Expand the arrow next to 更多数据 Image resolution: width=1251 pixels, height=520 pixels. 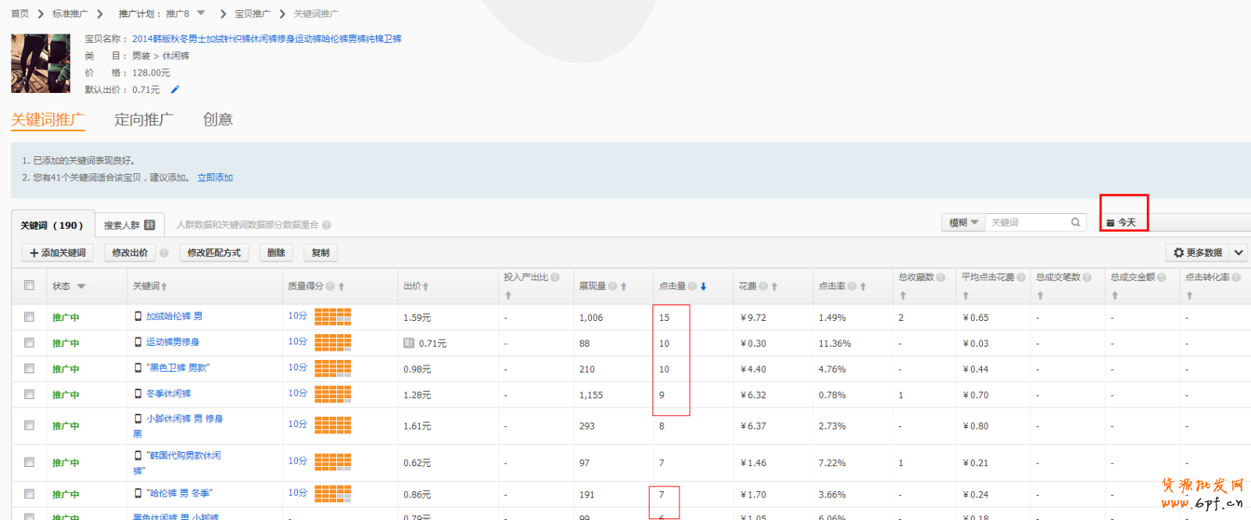(x=1238, y=253)
